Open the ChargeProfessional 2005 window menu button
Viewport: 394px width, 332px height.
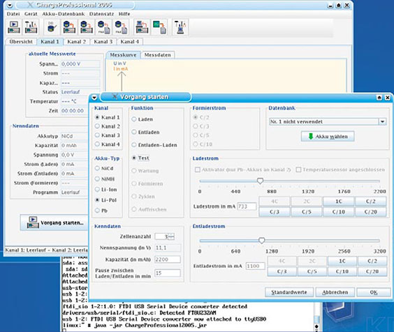click(10, 6)
